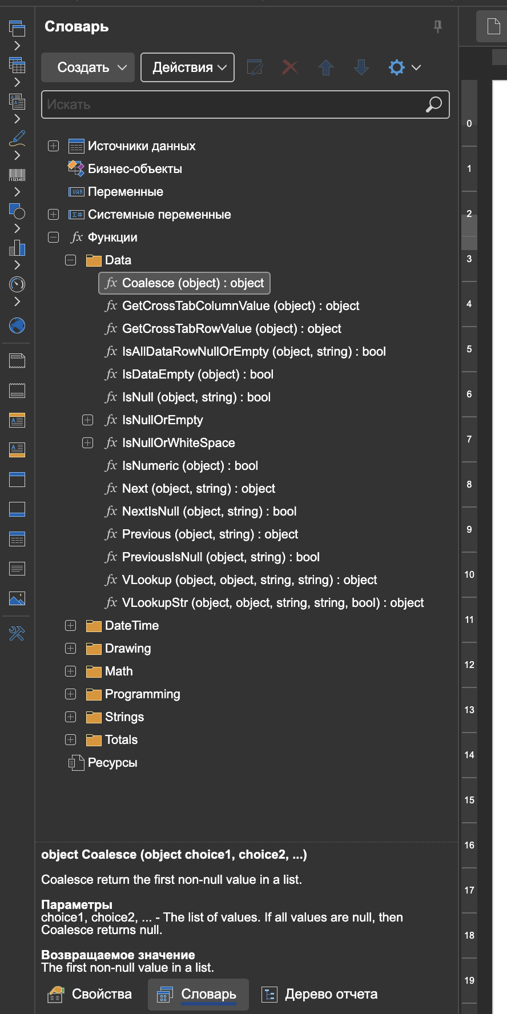Select Coalesce (object) : object function

tap(184, 283)
